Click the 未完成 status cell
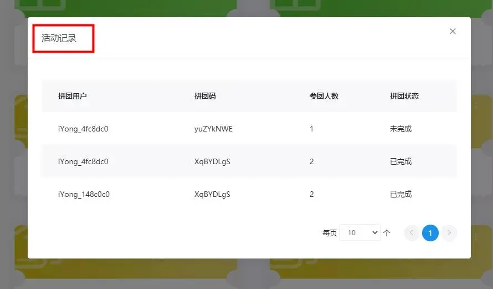 [400, 129]
